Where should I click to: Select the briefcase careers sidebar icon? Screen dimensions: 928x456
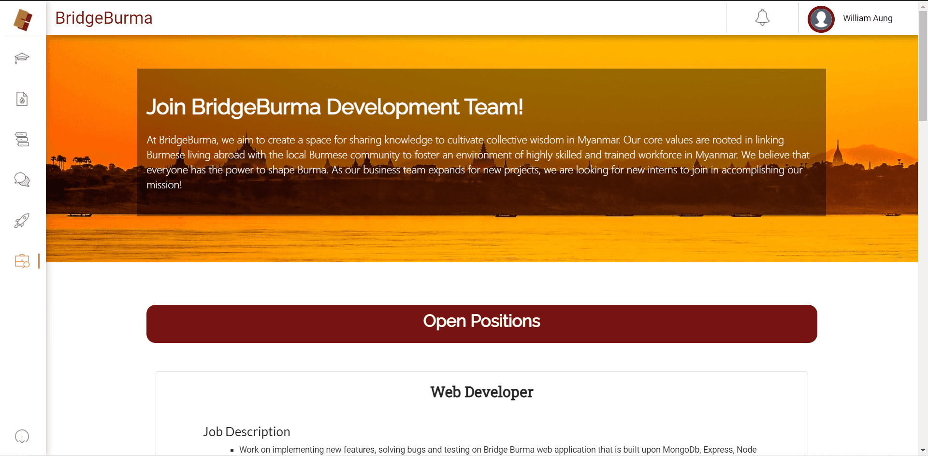click(x=22, y=261)
